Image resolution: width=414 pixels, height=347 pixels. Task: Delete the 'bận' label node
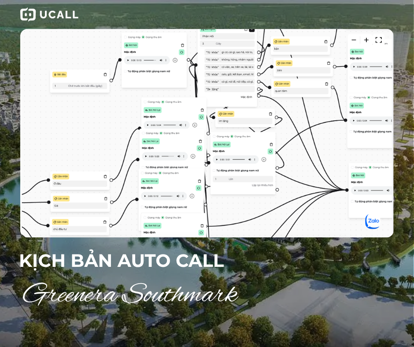point(326,41)
